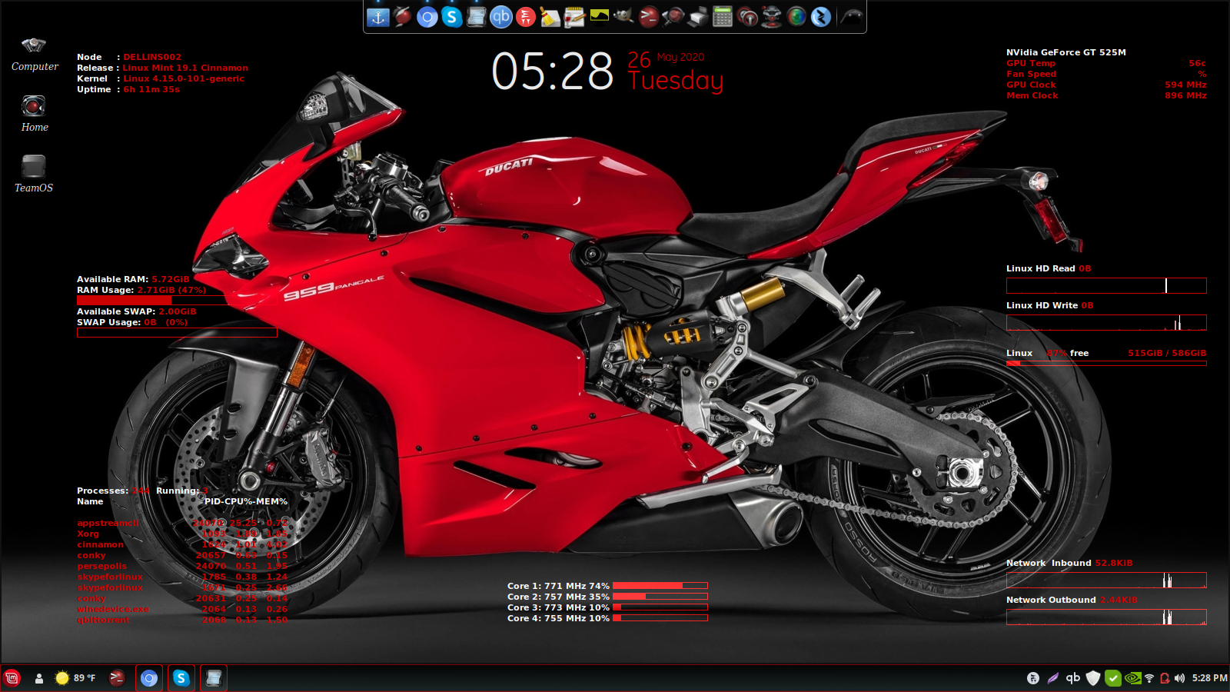Open the dark trash icon at dock end

click(x=851, y=17)
